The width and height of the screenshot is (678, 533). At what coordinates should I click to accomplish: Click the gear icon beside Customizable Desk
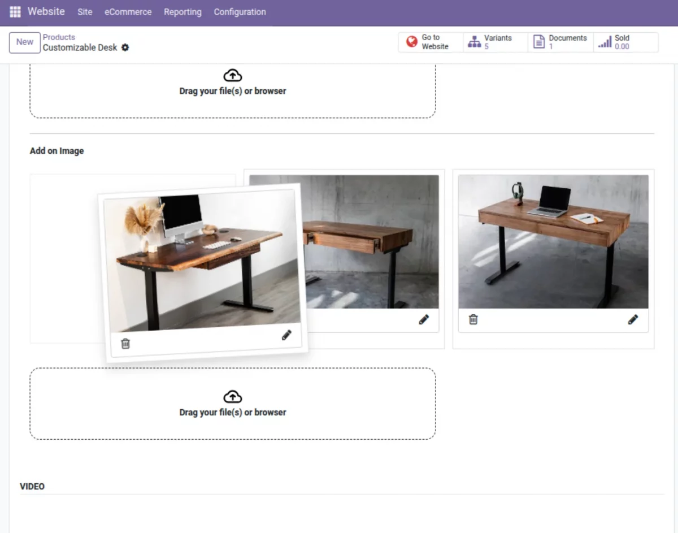coord(125,47)
